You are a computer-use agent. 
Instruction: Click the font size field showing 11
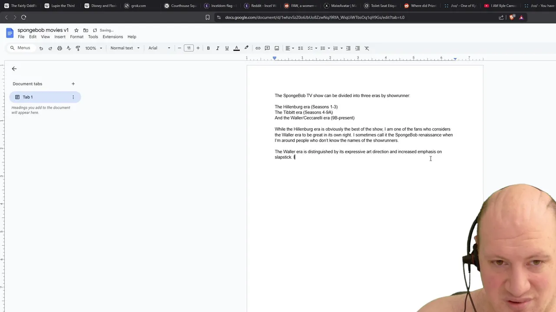coord(189,48)
